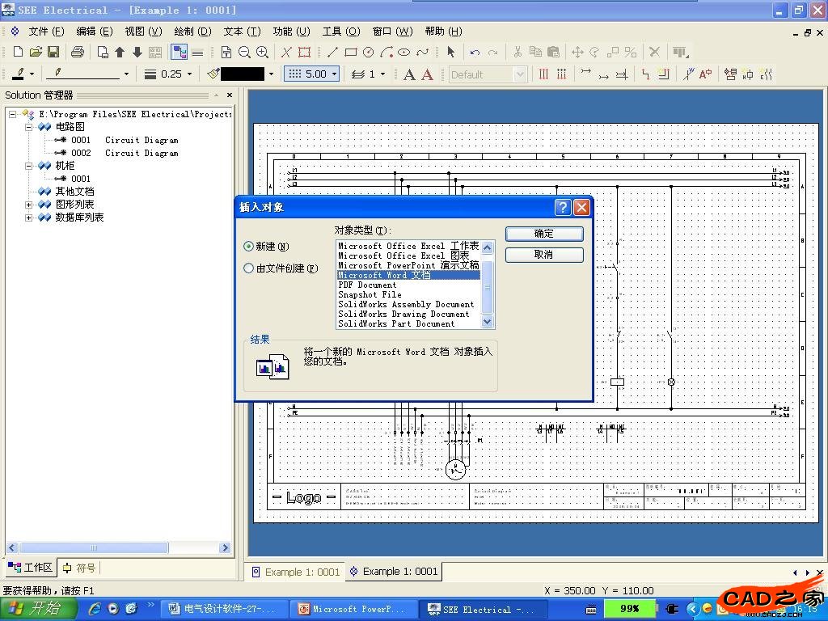Expand the 数据库列表 tree node
Image resolution: width=828 pixels, height=621 pixels.
(28, 218)
